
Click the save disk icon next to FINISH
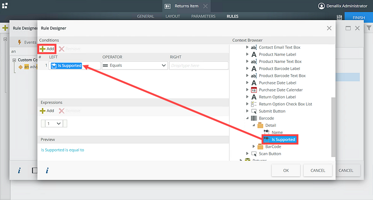339,17
